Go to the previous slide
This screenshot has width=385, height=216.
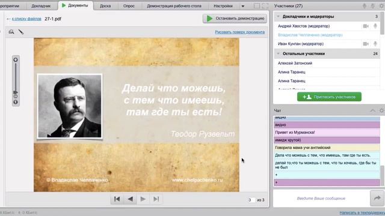(x=130, y=199)
